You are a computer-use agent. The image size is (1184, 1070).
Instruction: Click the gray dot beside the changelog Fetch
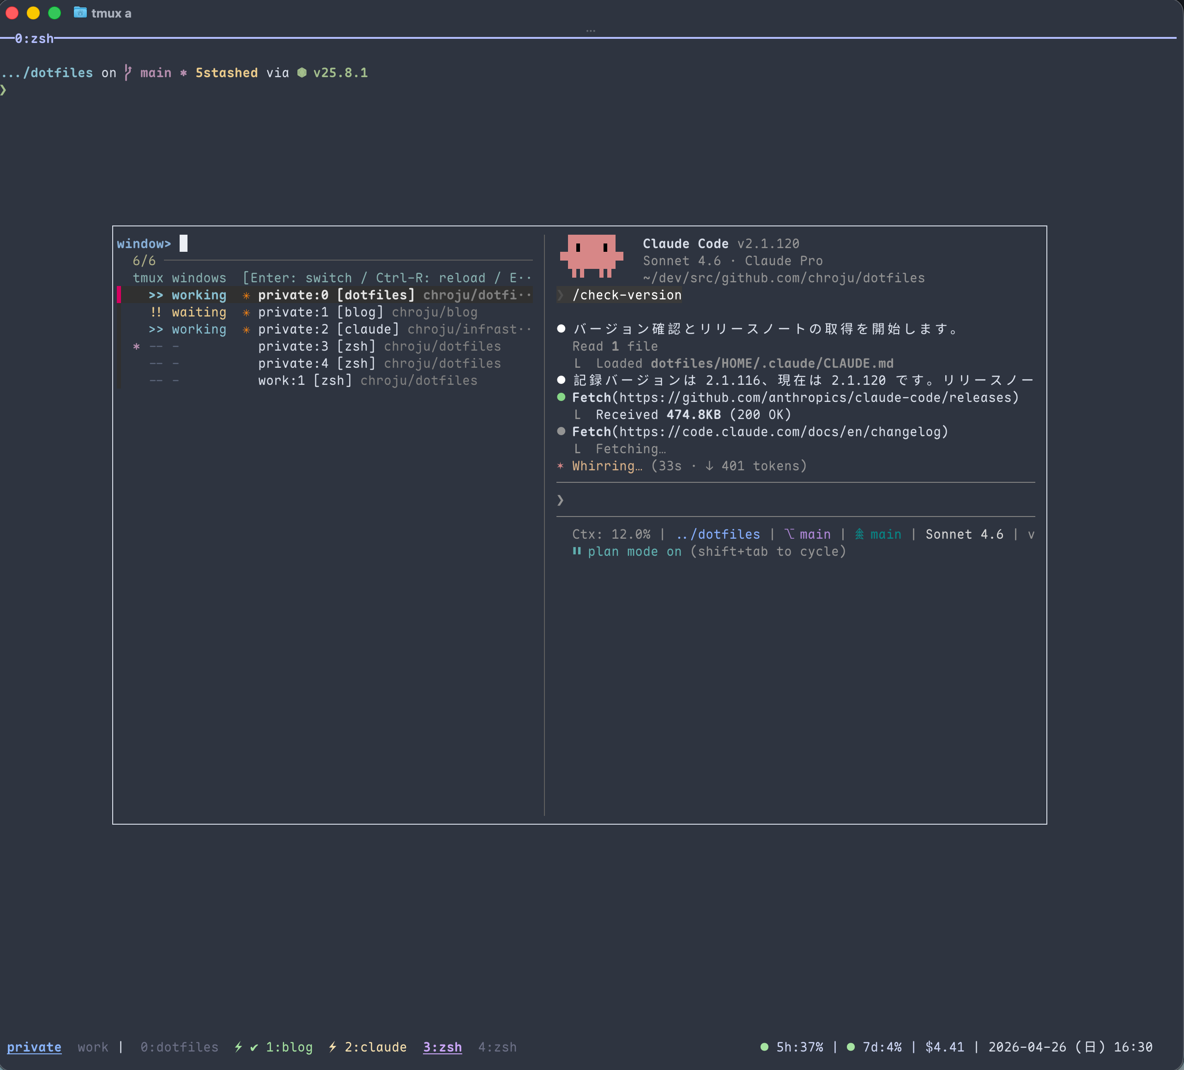(561, 432)
